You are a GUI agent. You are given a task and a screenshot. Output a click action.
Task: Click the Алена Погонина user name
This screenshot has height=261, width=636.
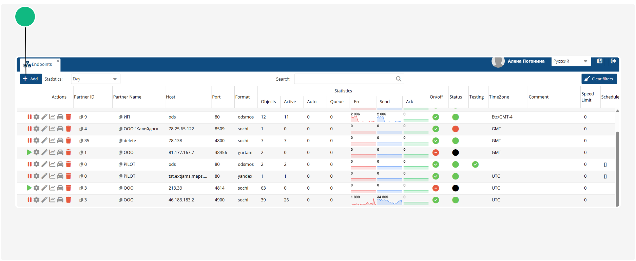click(x=526, y=61)
